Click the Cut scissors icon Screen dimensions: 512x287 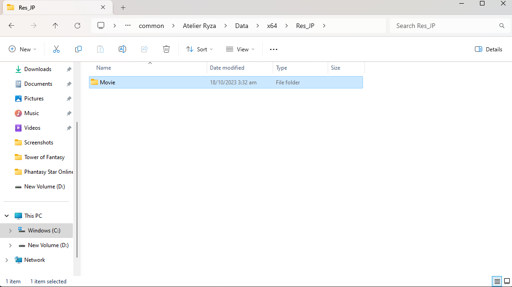56,50
